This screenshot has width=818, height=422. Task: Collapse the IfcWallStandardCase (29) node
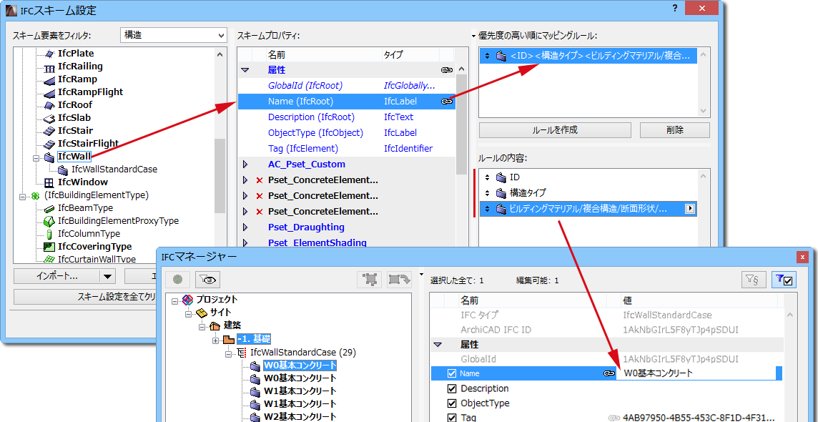229,353
